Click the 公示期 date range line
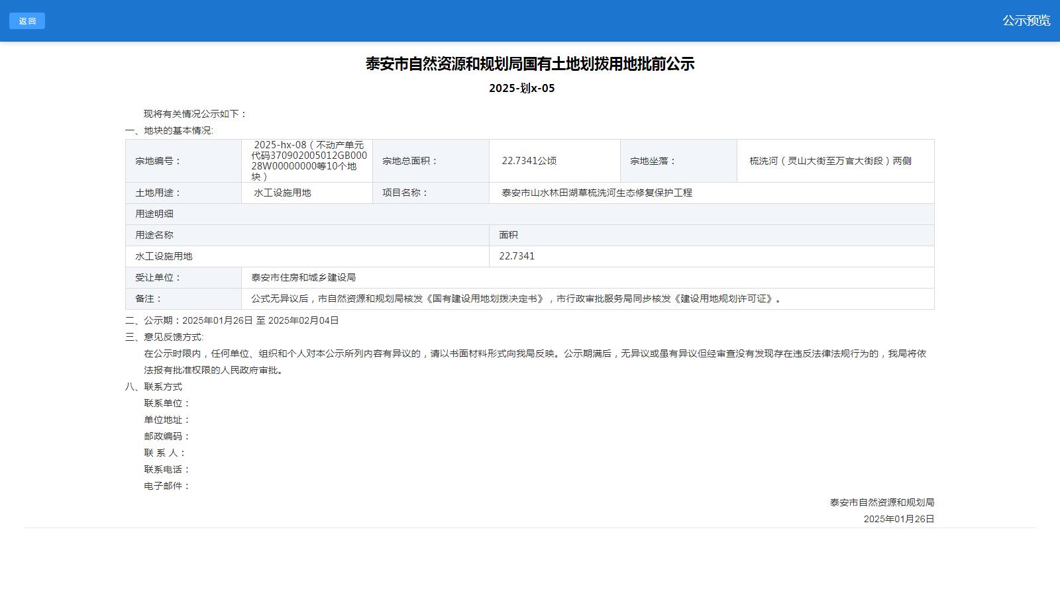 pyautogui.click(x=232, y=320)
